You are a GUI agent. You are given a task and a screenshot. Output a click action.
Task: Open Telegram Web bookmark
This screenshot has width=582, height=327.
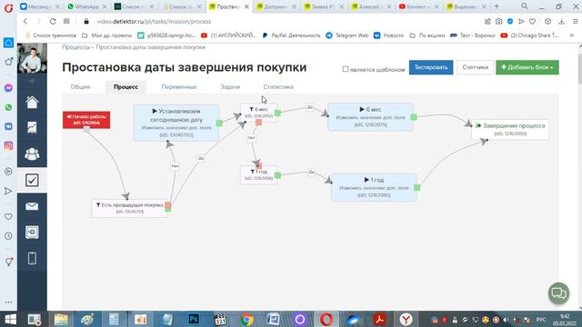coord(347,35)
